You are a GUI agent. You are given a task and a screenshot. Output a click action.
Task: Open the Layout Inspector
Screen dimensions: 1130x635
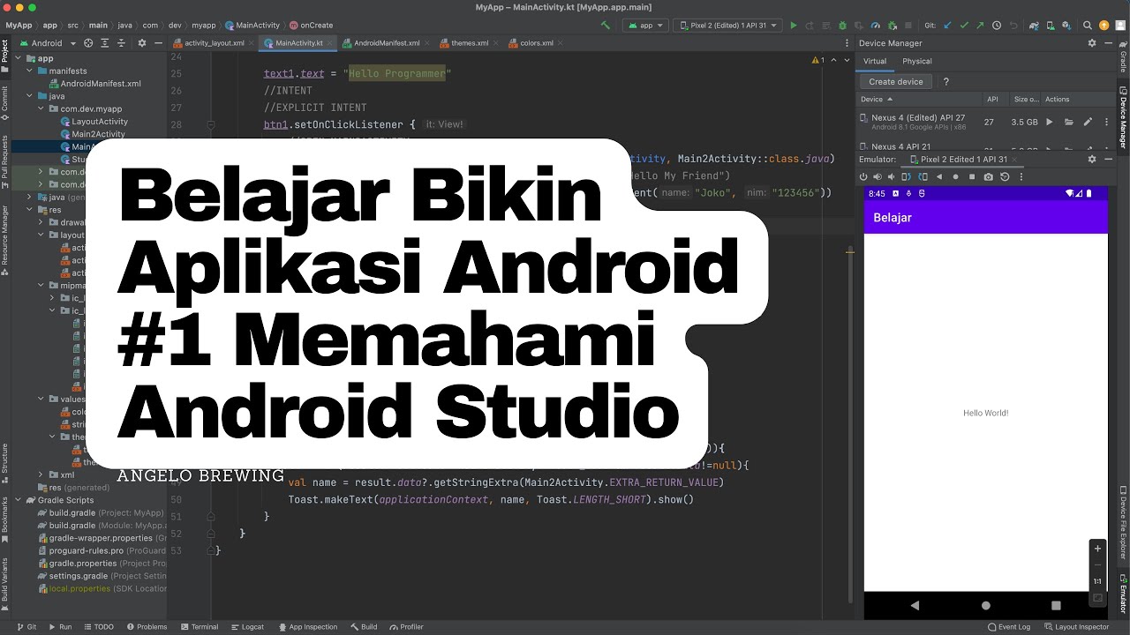pyautogui.click(x=1075, y=627)
